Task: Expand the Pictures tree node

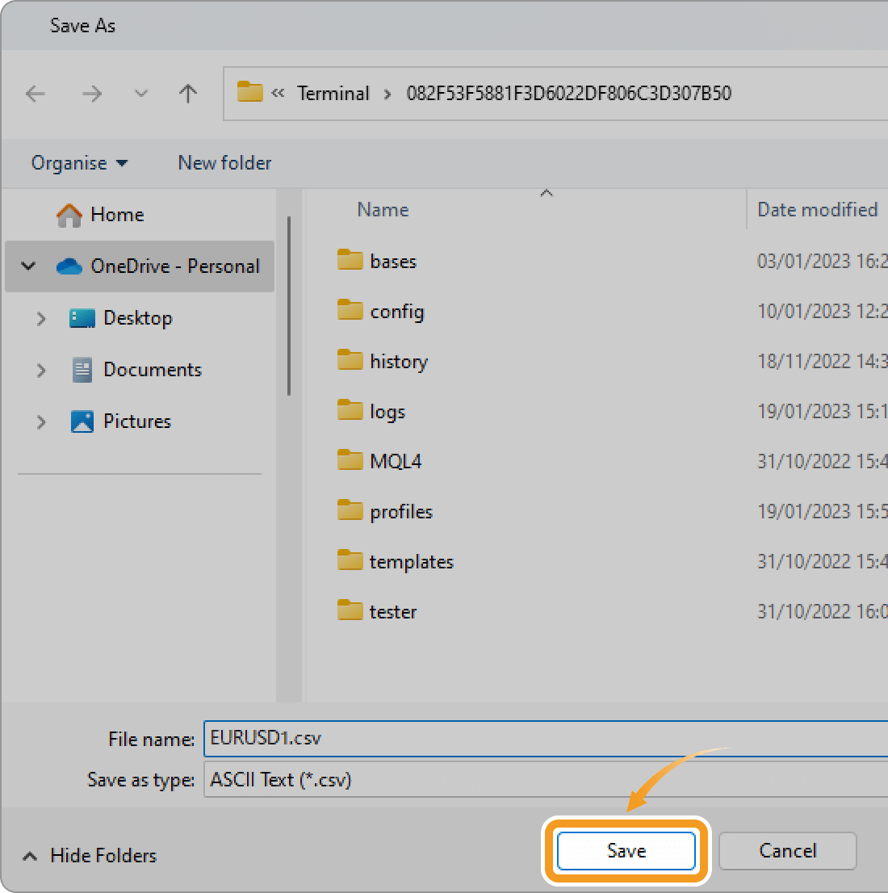Action: 41,422
